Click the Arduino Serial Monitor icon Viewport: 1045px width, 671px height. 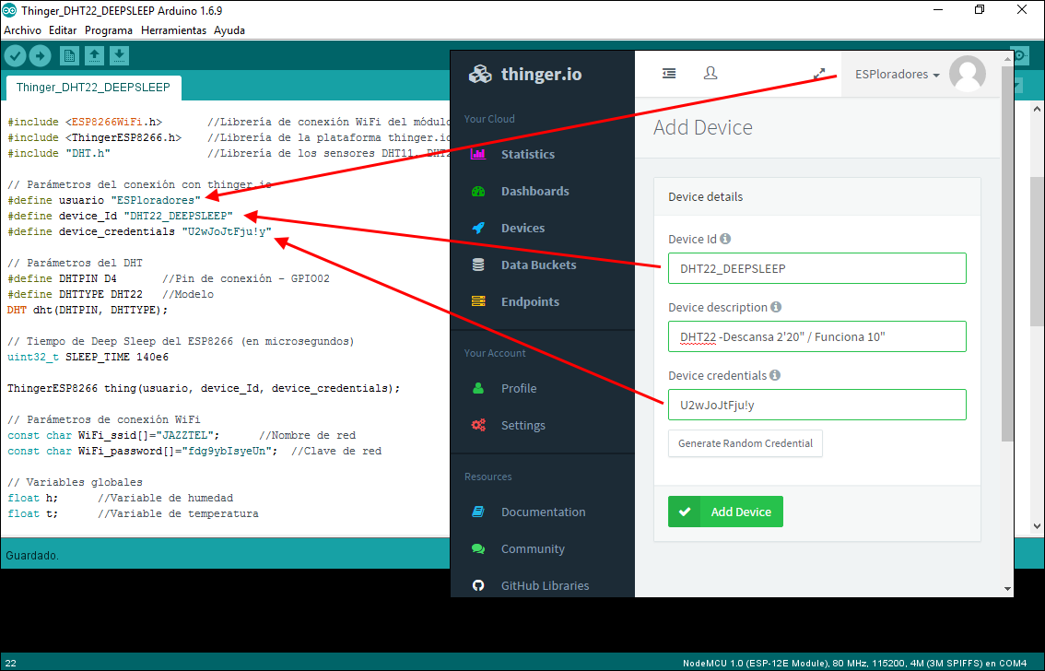click(x=1020, y=56)
